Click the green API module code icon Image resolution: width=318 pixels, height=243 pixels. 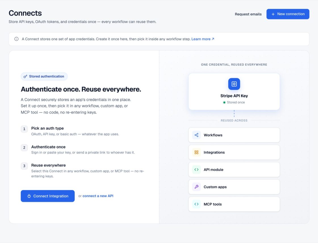196,170
